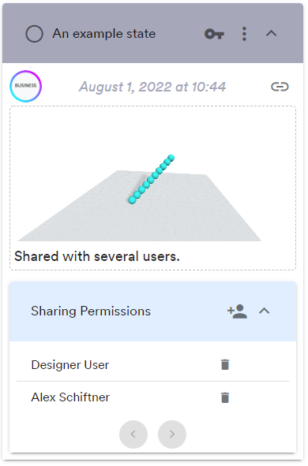Collapse the Sharing Permissions section

tap(265, 311)
